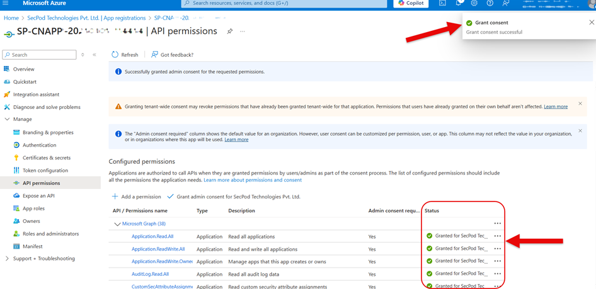This screenshot has width=596, height=289.
Task: Click 'Read all applications' description
Action: 251,236
